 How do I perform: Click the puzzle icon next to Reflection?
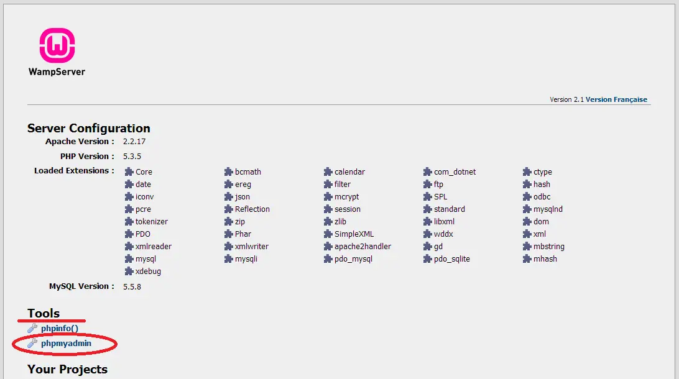229,209
